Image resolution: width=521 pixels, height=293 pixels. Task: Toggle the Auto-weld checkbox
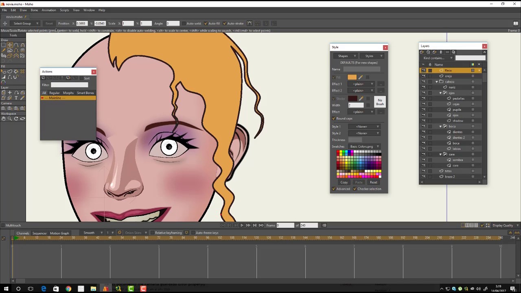click(x=184, y=24)
